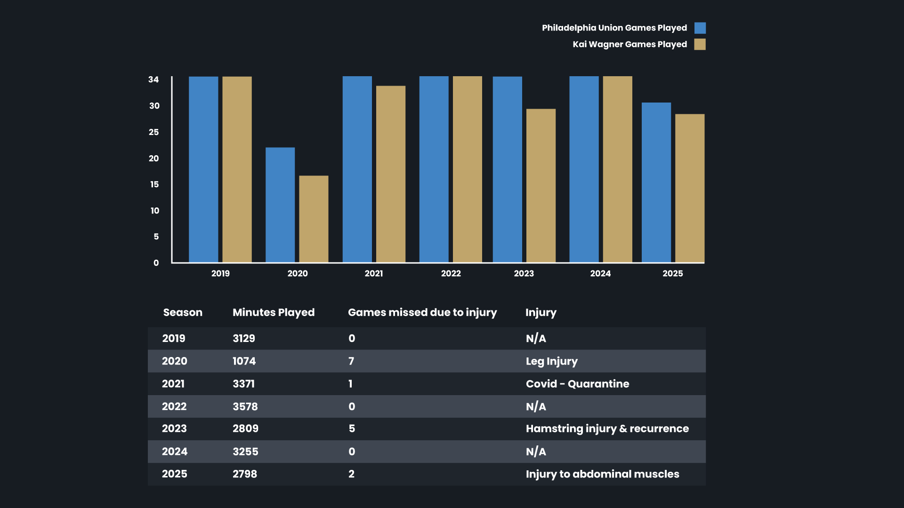The width and height of the screenshot is (904, 508).
Task: Click the tan Kai Wagner legend swatch
Action: point(700,44)
